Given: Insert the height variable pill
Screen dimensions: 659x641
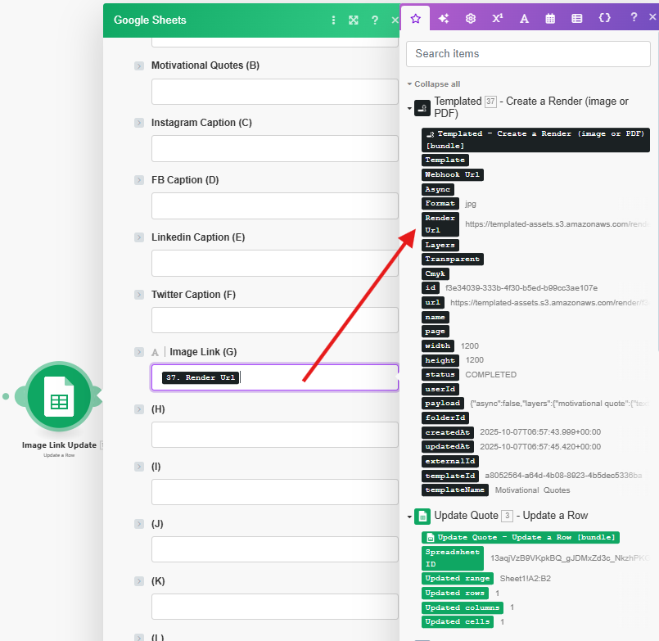Looking at the screenshot, I should (440, 360).
